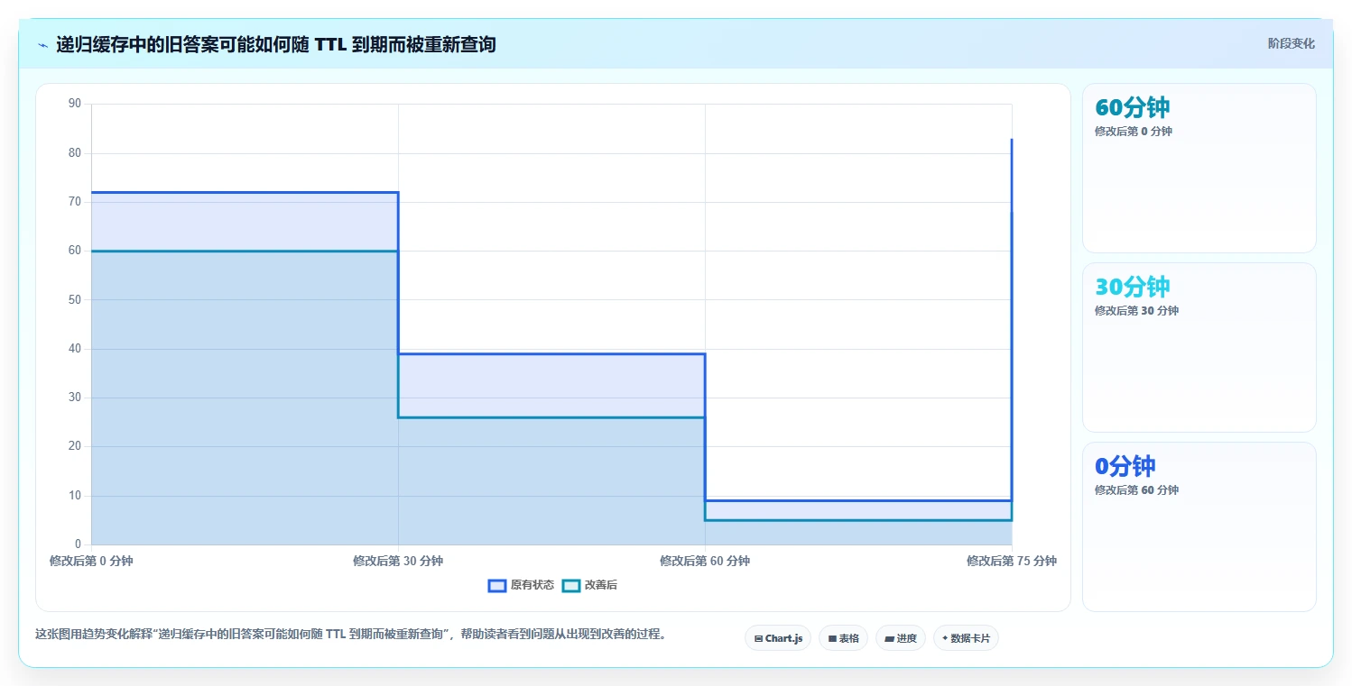Click the 数据卡片 tag star icon
Viewport: 1352px width, 686px height.
pos(945,638)
